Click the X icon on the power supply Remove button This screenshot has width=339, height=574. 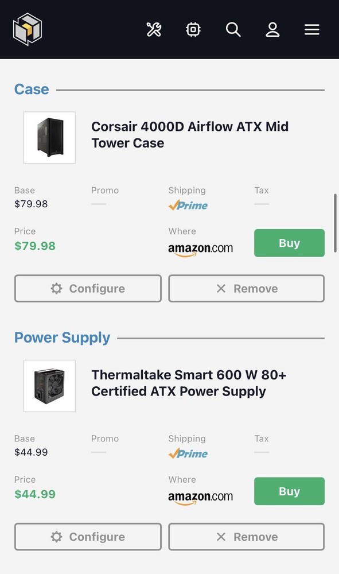221,536
